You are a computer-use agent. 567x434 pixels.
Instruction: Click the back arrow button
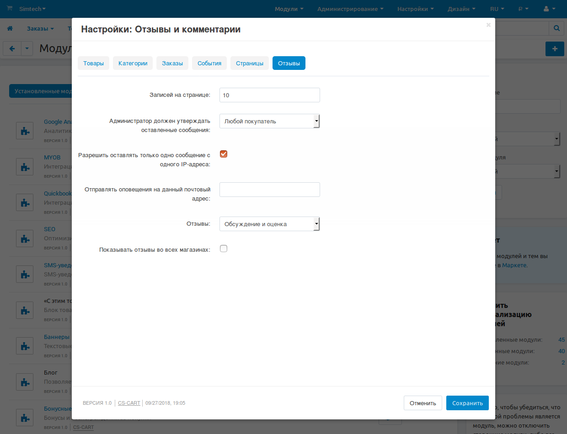coord(12,49)
